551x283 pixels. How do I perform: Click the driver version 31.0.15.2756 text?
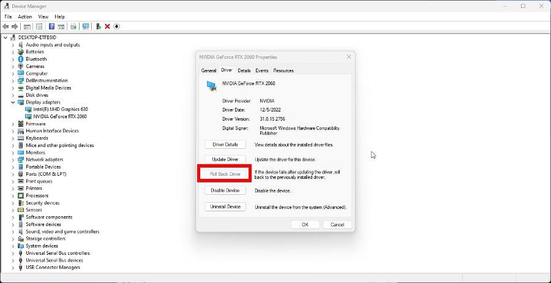tap(272, 119)
